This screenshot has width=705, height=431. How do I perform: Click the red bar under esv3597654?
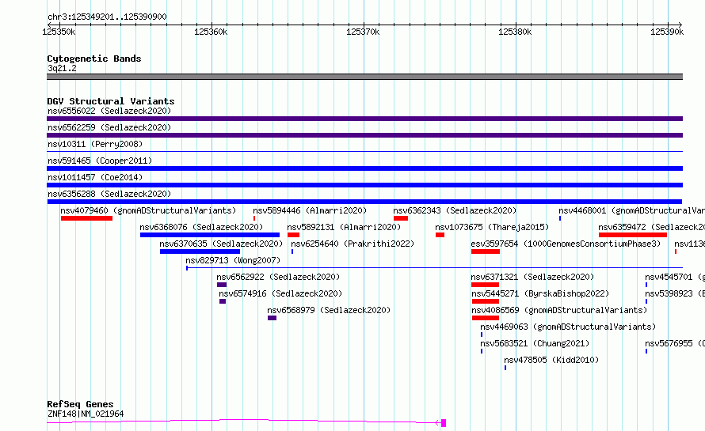(x=486, y=251)
